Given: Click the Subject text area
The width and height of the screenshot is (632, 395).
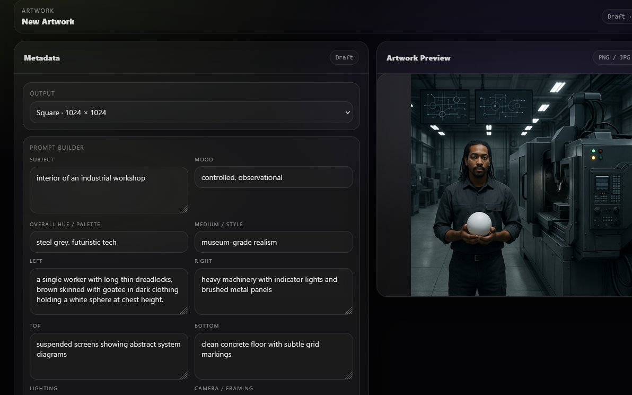Looking at the screenshot, I should coord(109,190).
